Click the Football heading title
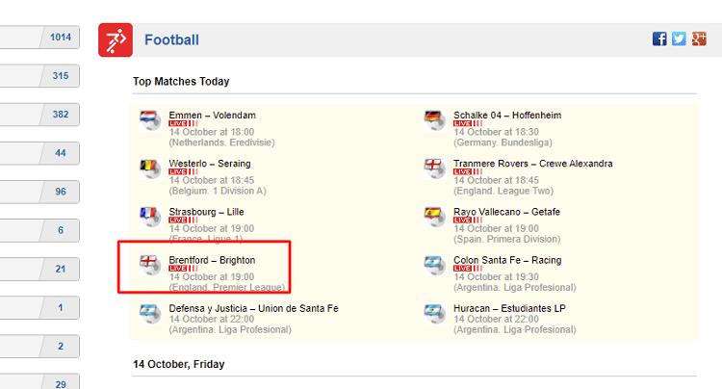This screenshot has width=722, height=389. [x=171, y=40]
